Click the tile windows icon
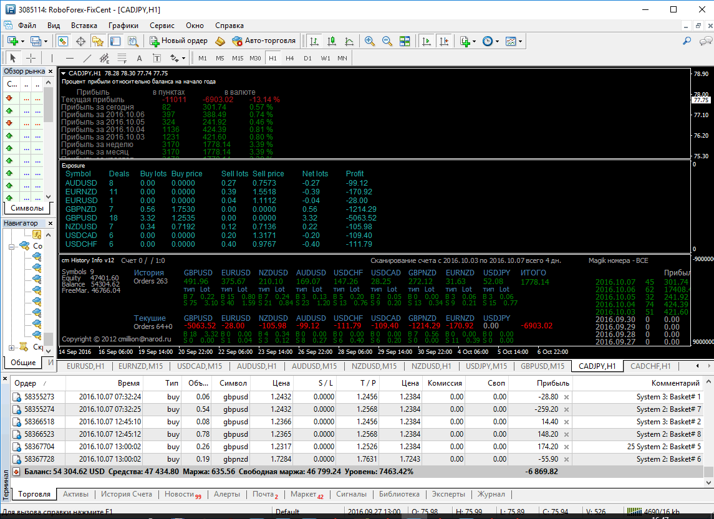Image resolution: width=714 pixels, height=519 pixels. 405,40
